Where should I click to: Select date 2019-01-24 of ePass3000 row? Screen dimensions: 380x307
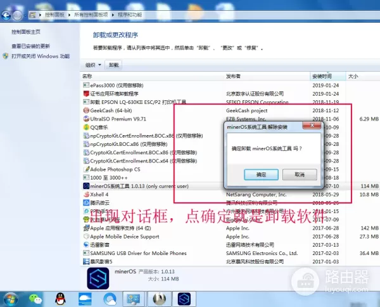[x=326, y=85]
